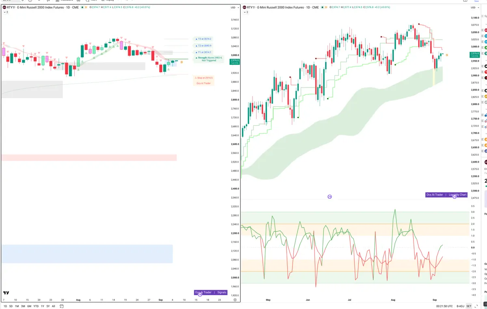This screenshot has width=487, height=309.
Task: Click 3,100.0 price level on right axis
Action: click(475, 18)
